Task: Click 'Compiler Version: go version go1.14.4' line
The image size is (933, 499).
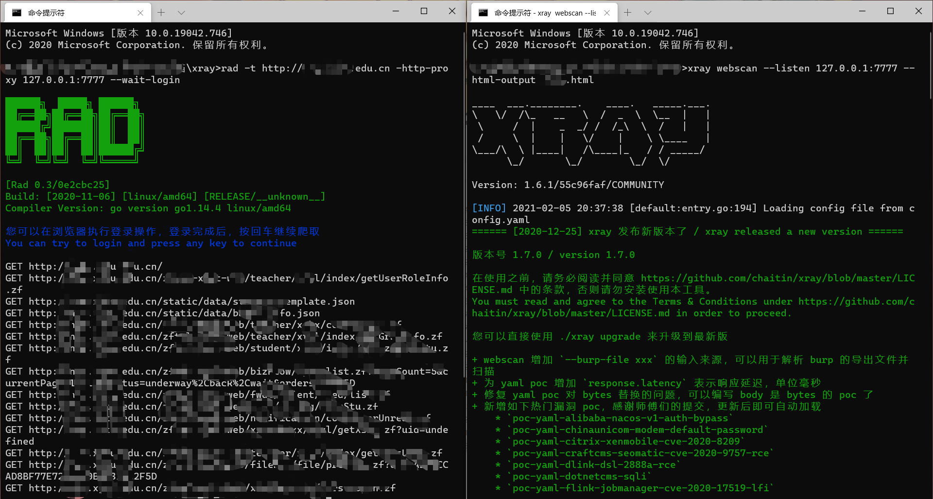Action: coord(148,208)
